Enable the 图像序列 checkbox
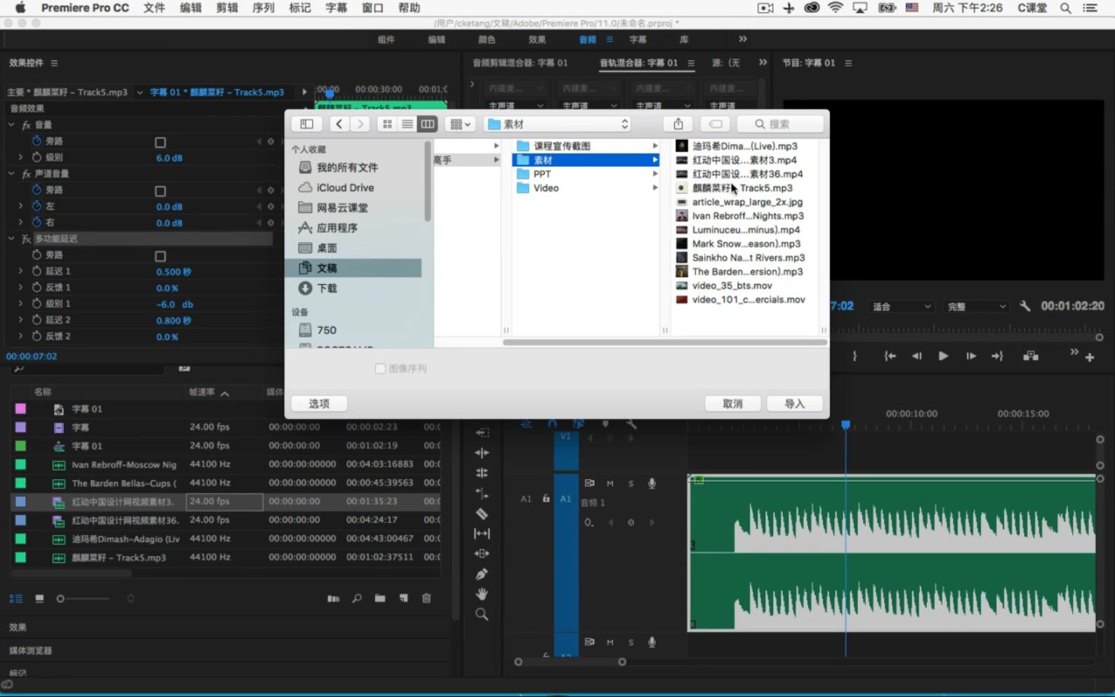The width and height of the screenshot is (1115, 697). (x=381, y=369)
